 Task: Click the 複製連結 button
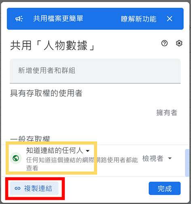tap(34, 188)
